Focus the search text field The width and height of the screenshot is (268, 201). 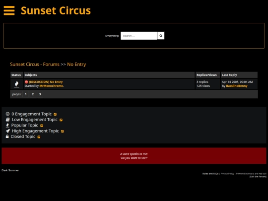tap(138, 36)
